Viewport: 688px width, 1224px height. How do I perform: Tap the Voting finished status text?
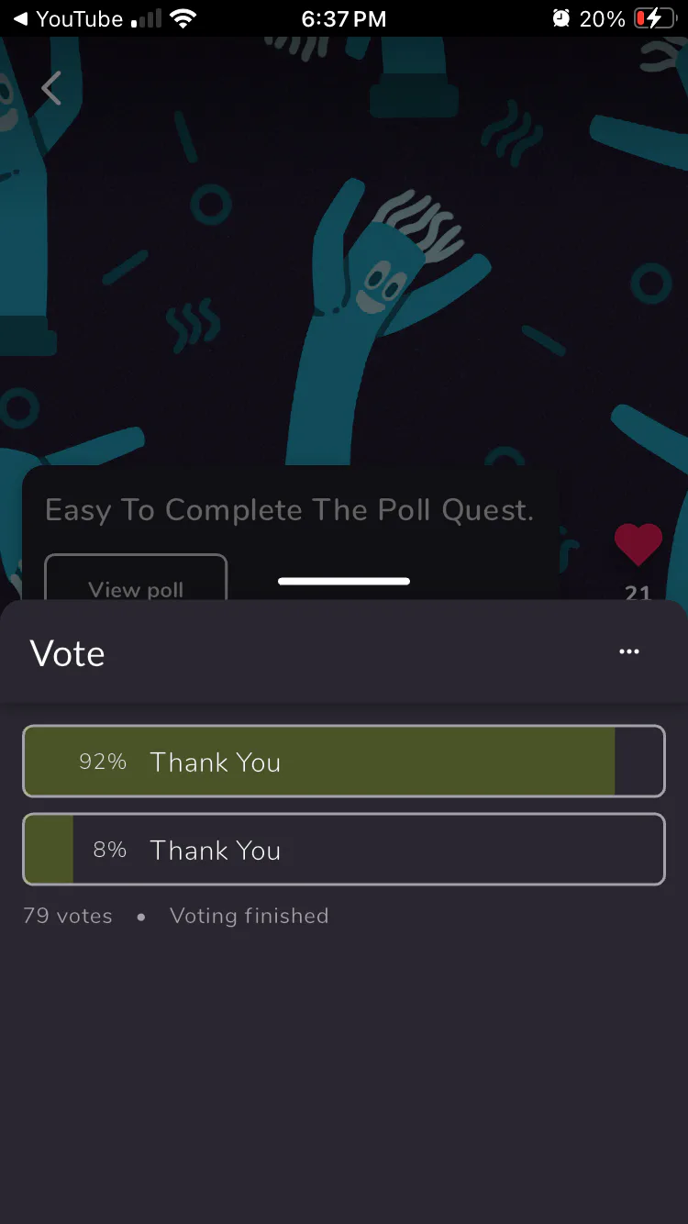249,916
